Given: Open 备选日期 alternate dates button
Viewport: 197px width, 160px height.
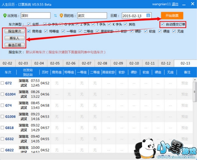Looking at the screenshot, I should click(14, 45).
